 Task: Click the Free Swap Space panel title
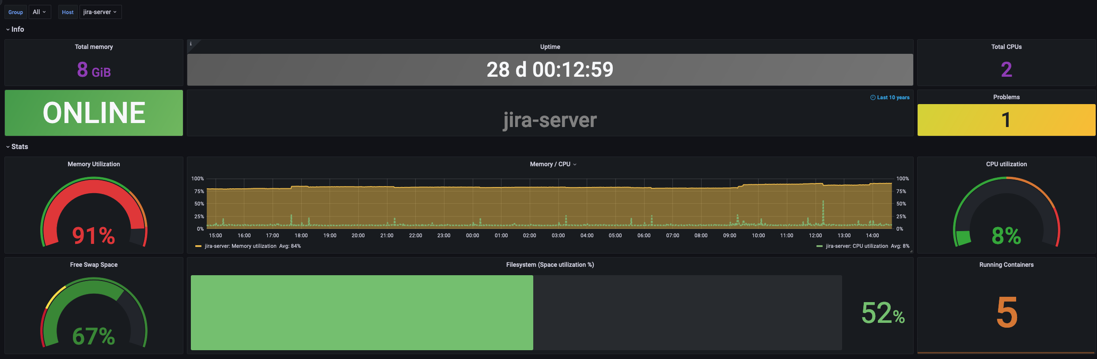point(94,265)
